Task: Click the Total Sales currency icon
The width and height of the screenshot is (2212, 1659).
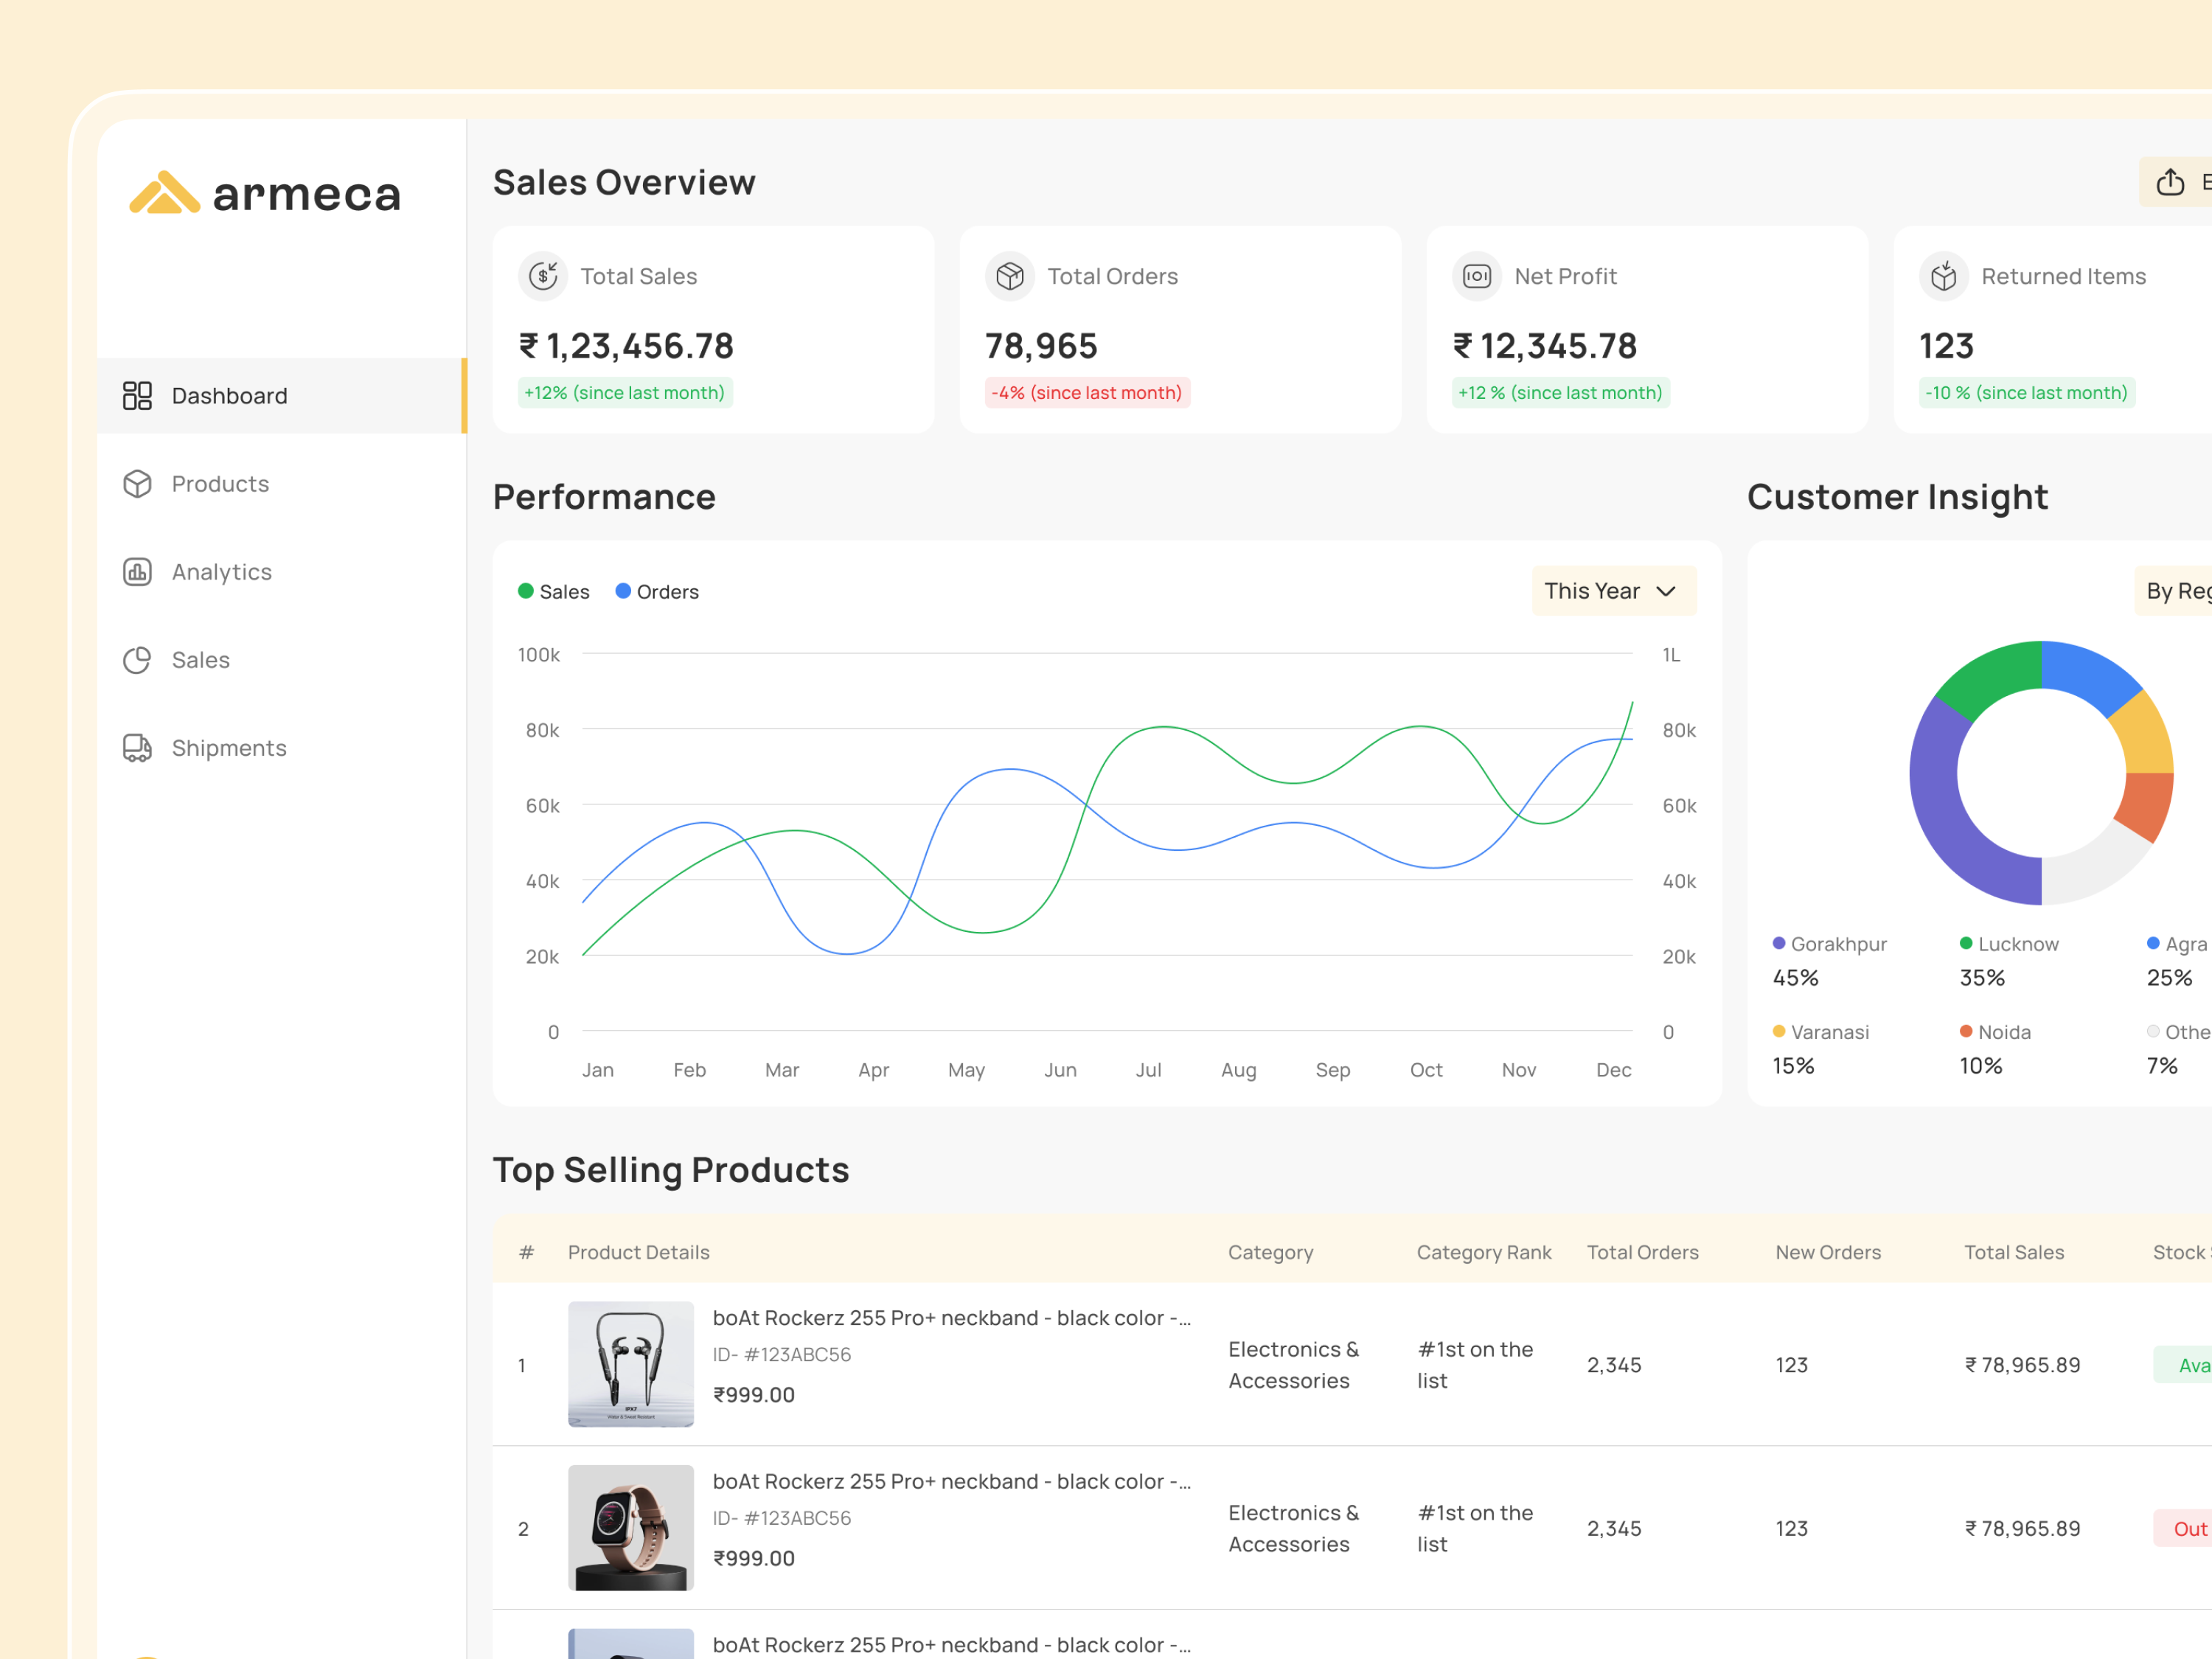Action: (x=543, y=276)
